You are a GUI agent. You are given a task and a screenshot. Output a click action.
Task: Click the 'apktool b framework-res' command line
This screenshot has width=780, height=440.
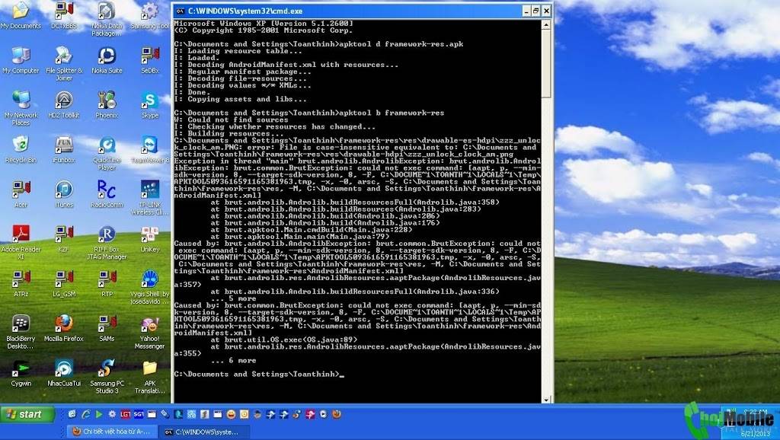[309, 113]
